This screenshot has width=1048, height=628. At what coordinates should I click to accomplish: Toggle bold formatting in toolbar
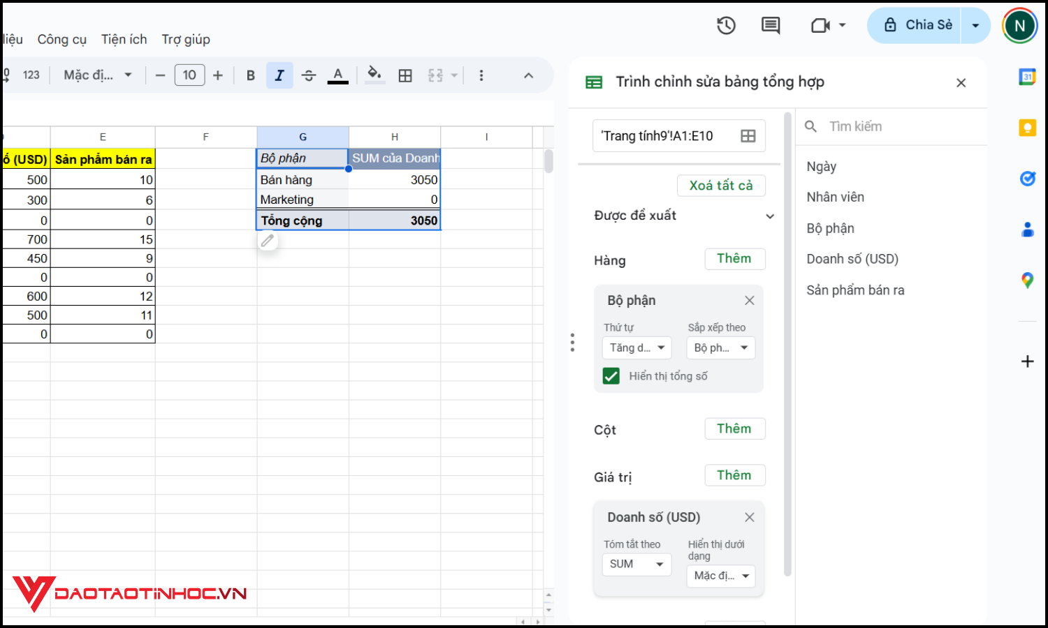(250, 75)
